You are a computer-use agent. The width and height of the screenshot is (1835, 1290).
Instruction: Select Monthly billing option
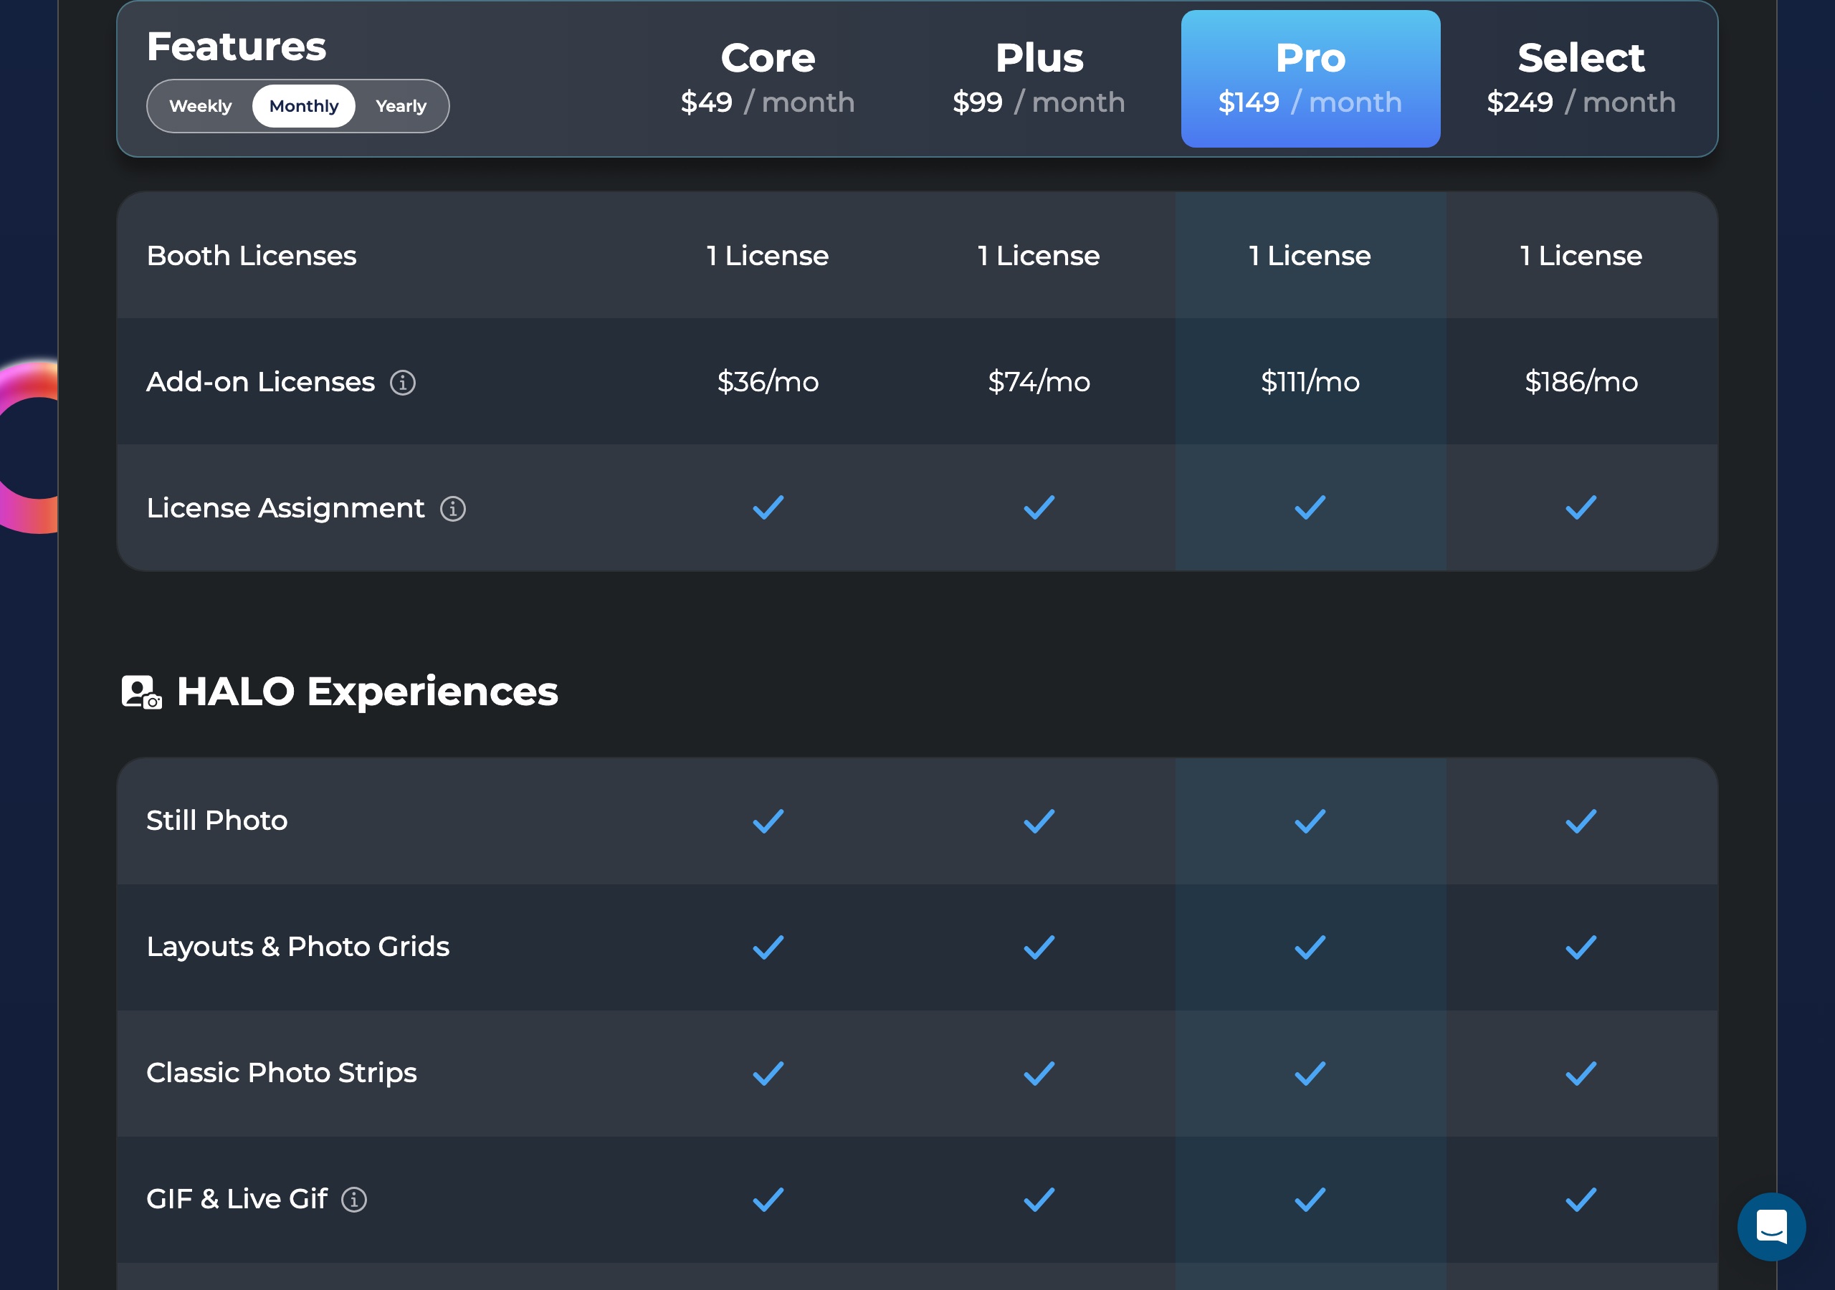click(x=304, y=106)
